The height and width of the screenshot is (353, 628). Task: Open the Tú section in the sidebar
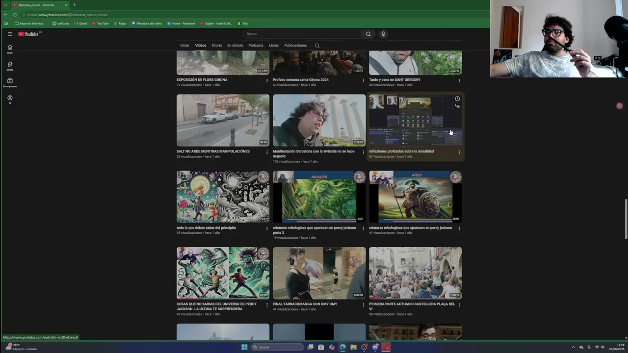[x=10, y=99]
